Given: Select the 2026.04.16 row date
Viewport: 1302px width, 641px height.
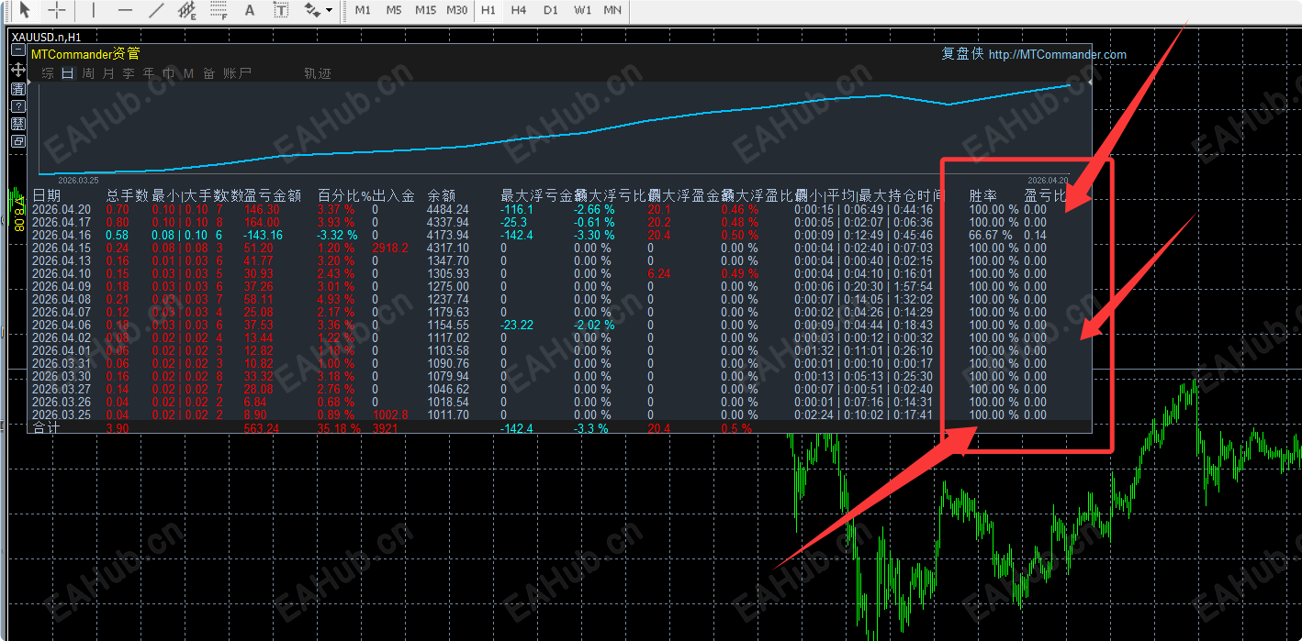Looking at the screenshot, I should tap(62, 235).
